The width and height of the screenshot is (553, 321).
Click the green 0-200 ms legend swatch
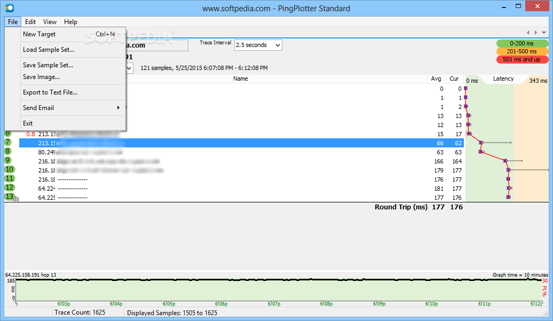(522, 43)
